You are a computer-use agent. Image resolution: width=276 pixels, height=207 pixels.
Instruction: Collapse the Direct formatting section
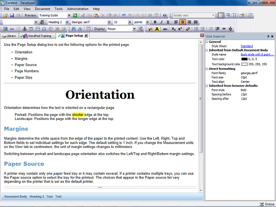[x=207, y=69]
